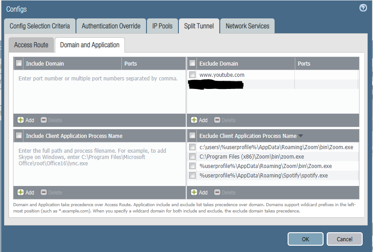Click the empty Include Domain list area placeholder text

pos(98,79)
